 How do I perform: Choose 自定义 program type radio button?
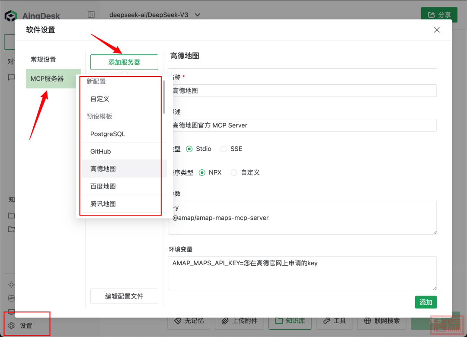234,173
